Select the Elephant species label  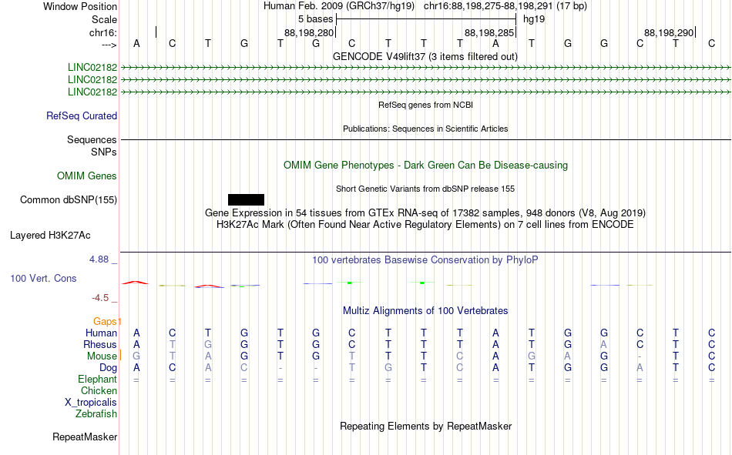click(98, 380)
